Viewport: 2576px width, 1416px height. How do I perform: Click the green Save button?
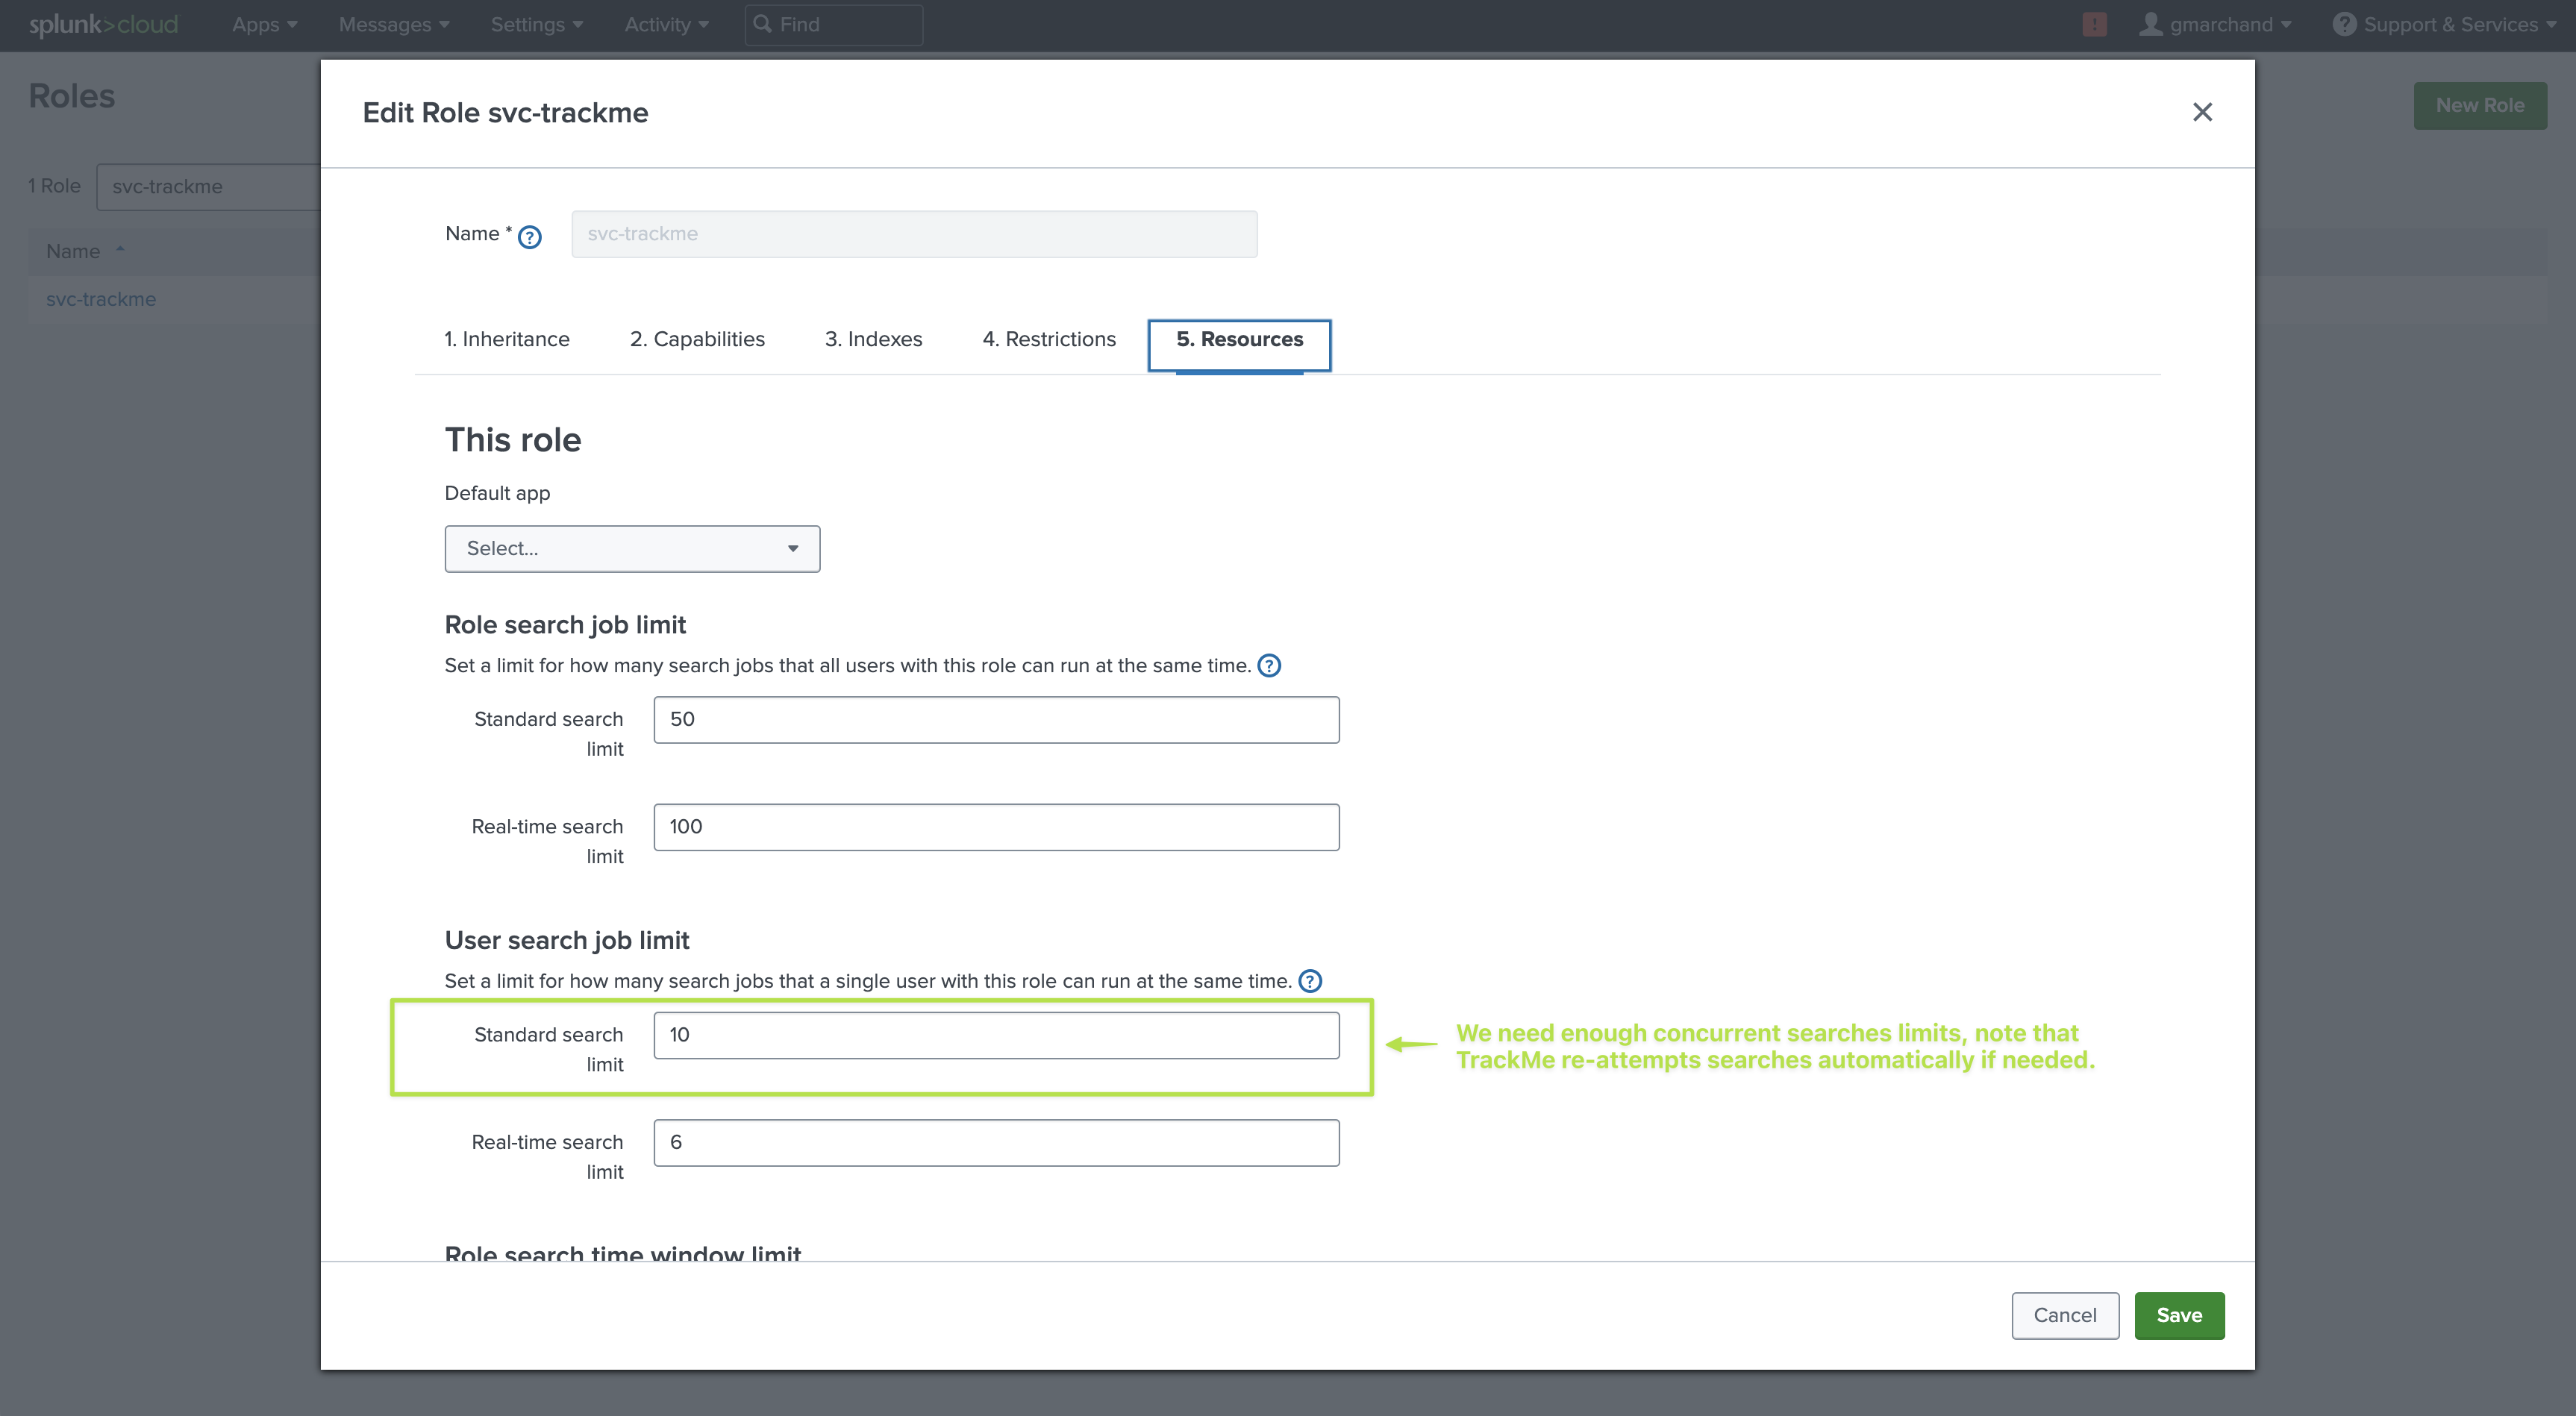click(2179, 1315)
